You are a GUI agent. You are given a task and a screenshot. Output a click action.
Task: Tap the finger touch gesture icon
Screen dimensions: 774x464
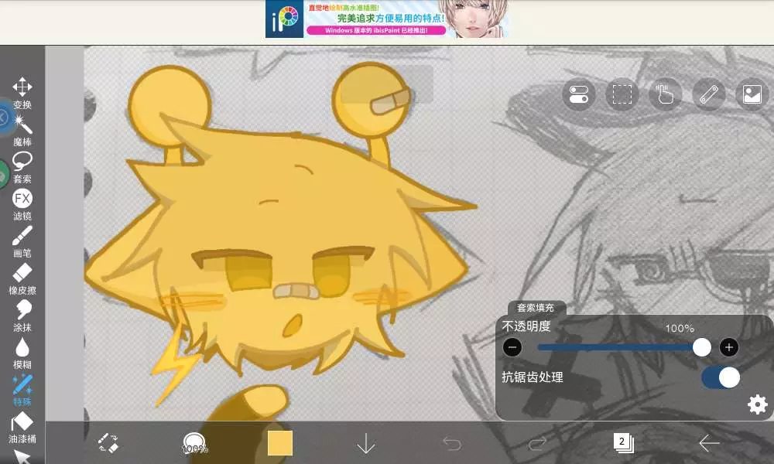click(665, 94)
